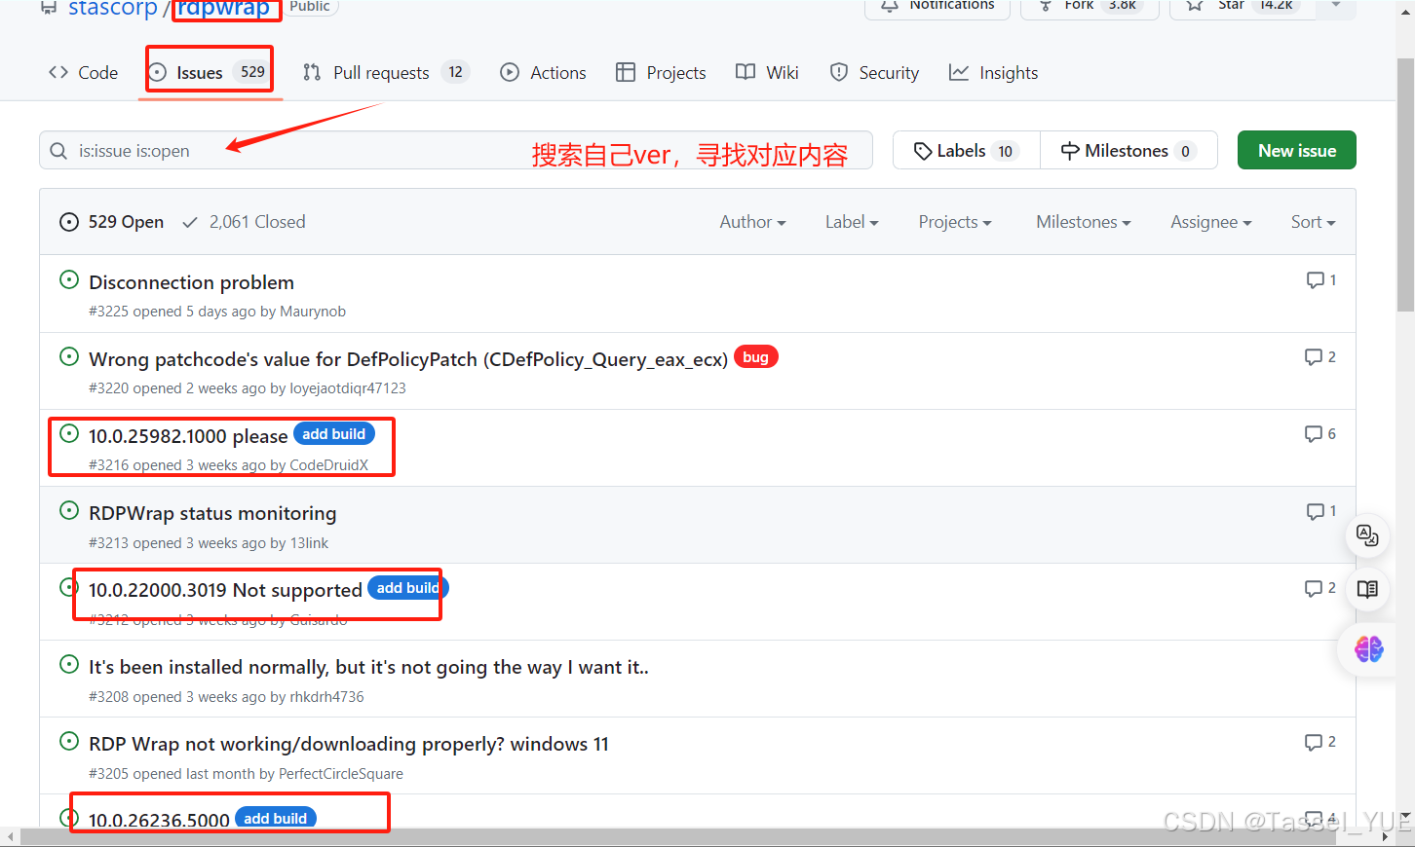The image size is (1415, 847).
Task: Open the Sort dropdown
Action: coord(1313,222)
